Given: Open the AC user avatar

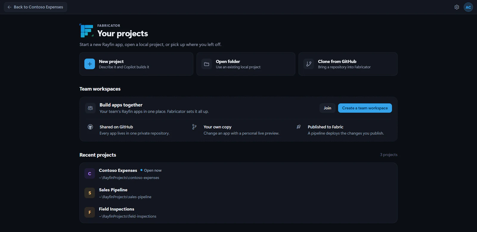Looking at the screenshot, I should tap(468, 7).
